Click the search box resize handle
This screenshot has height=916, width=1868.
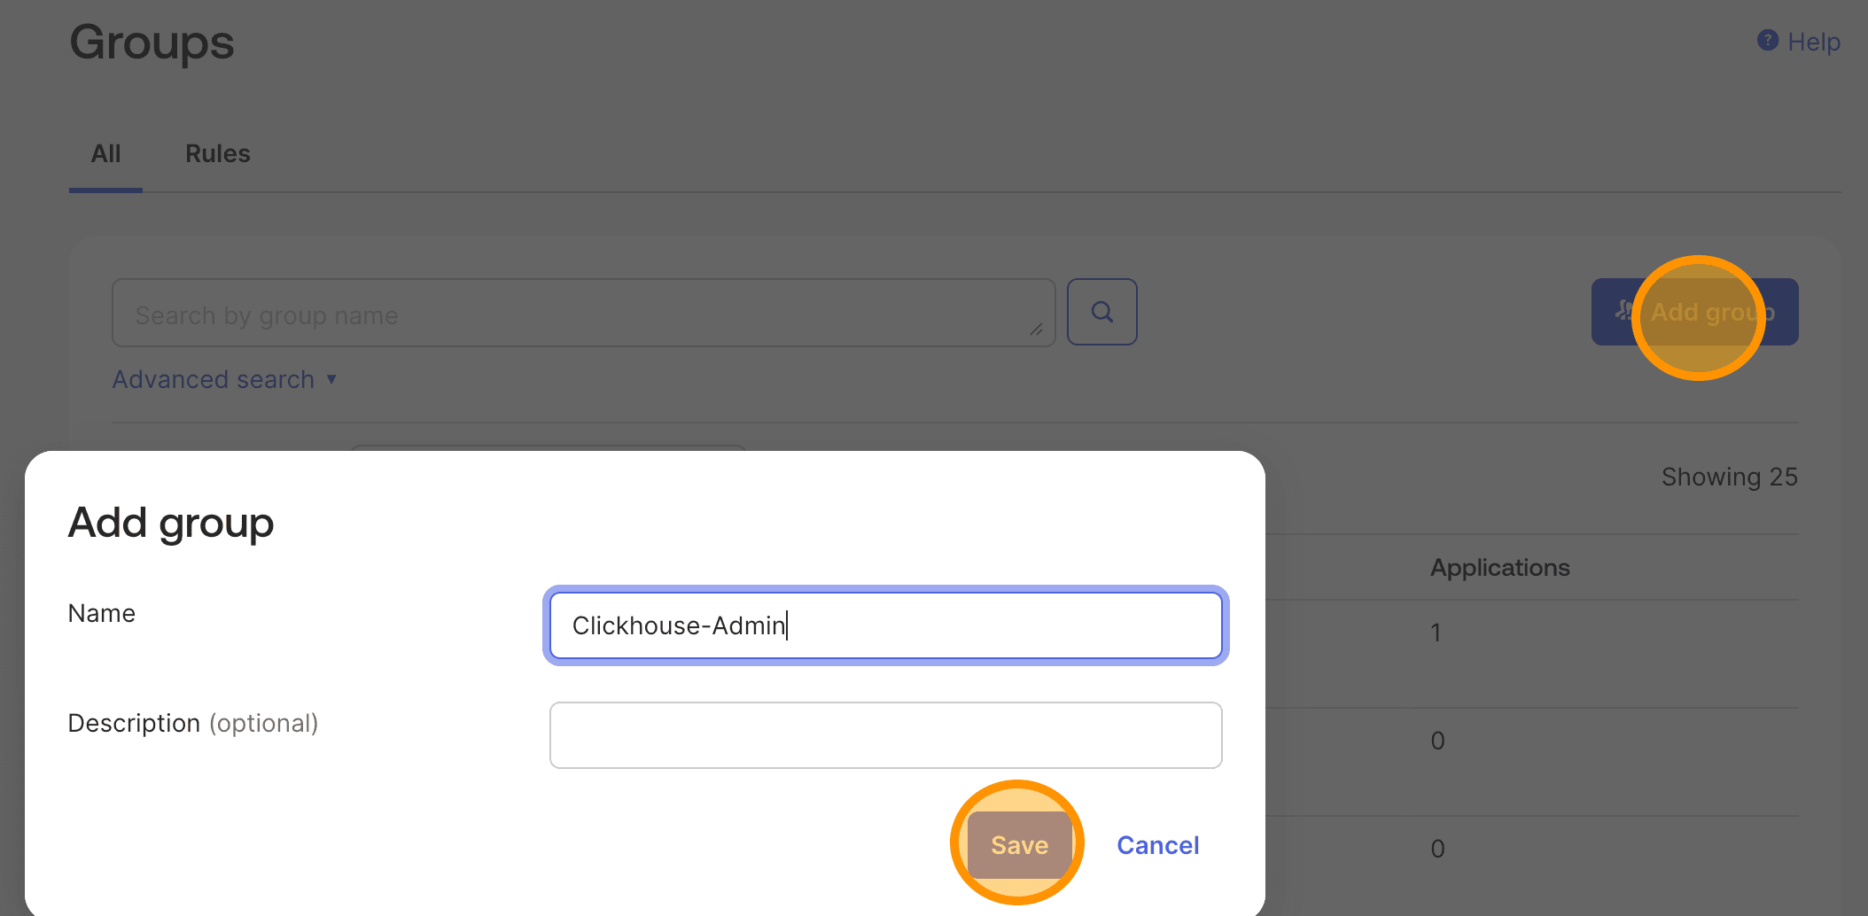1036,329
